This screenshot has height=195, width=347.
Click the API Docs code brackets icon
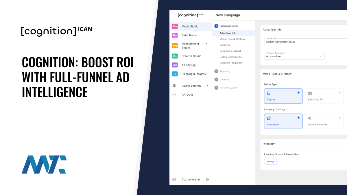[x=174, y=94]
